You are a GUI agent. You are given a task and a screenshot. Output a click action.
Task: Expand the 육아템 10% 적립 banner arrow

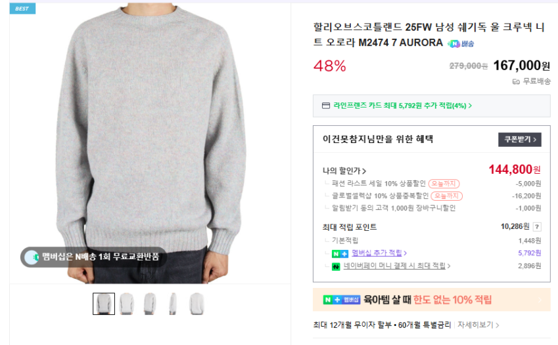click(540, 300)
